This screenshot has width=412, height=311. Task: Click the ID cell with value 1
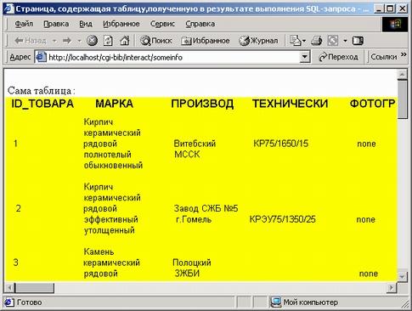[x=15, y=144]
